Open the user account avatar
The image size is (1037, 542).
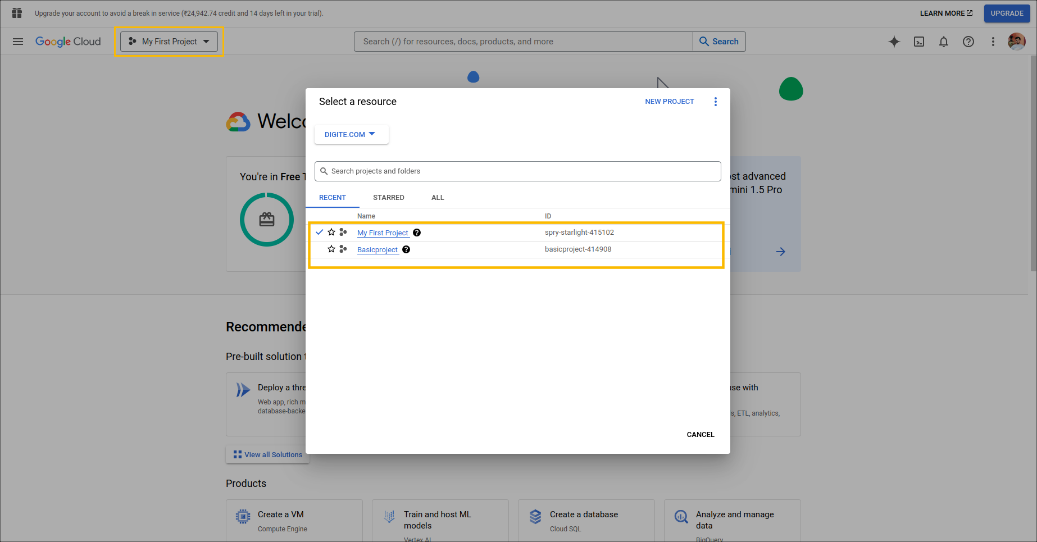1017,42
